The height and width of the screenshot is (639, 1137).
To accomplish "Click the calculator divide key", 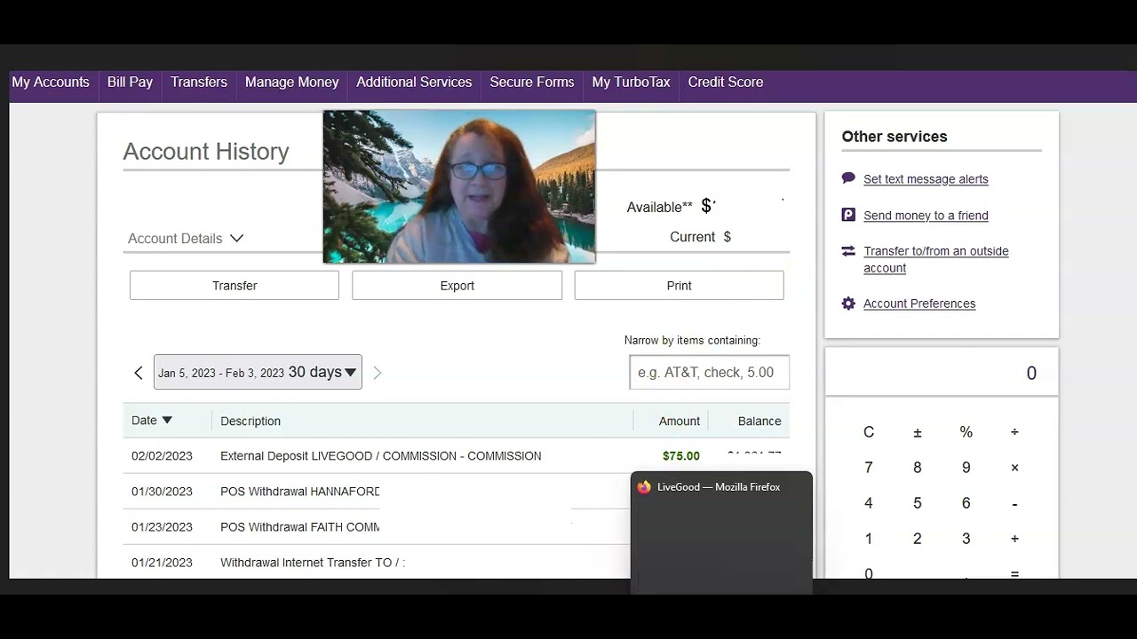I will [x=1014, y=432].
